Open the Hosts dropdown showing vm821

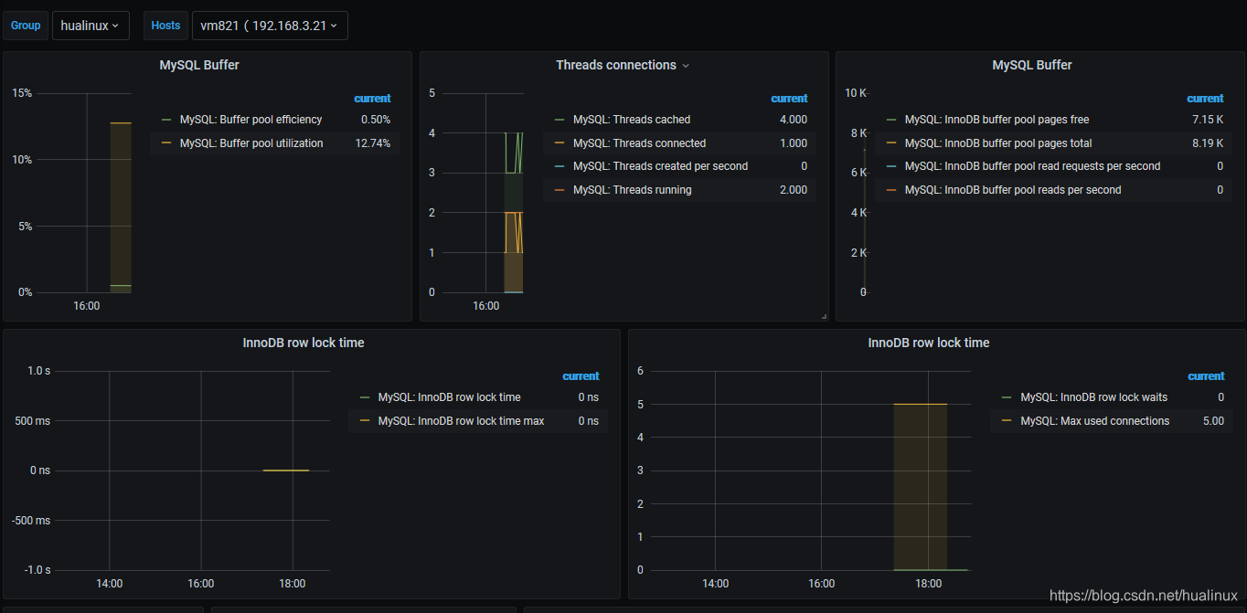270,26
